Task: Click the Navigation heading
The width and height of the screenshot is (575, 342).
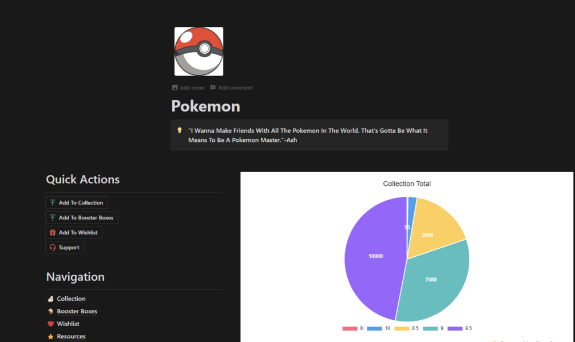Action: [x=75, y=277]
